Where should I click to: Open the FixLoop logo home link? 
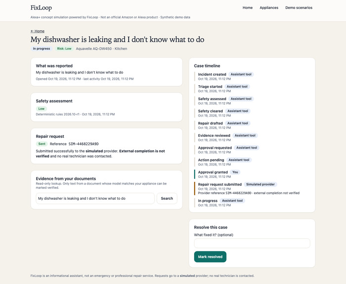41,8
